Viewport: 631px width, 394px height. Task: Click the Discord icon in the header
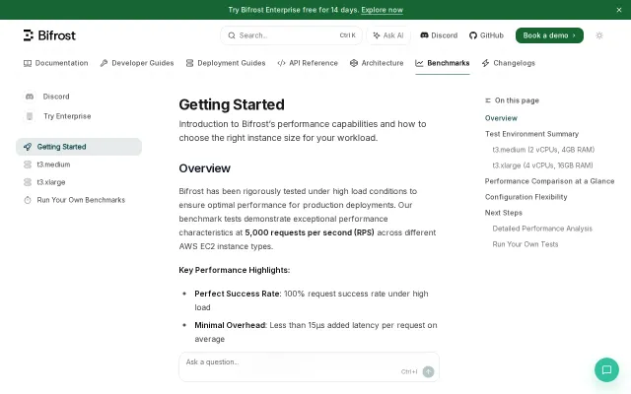[x=424, y=35]
